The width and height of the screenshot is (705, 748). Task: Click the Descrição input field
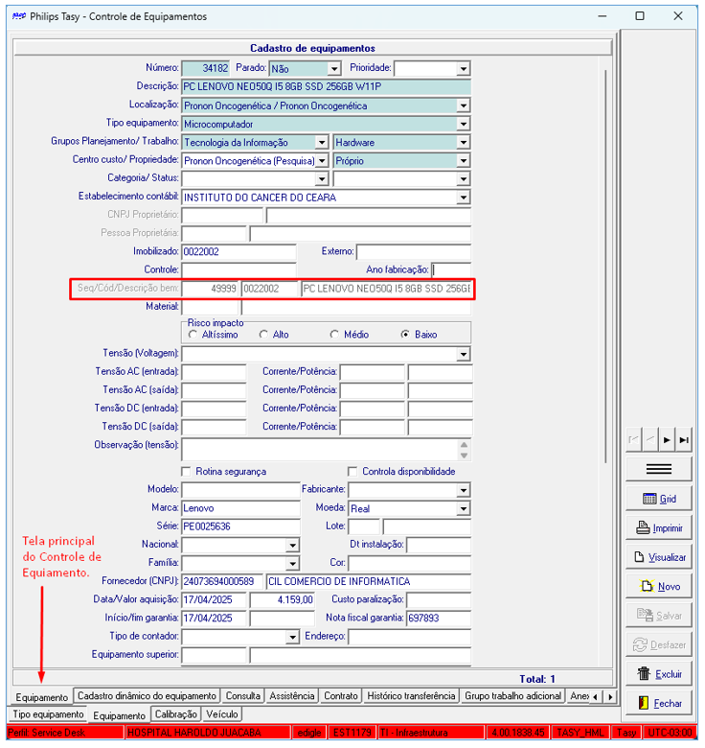327,87
